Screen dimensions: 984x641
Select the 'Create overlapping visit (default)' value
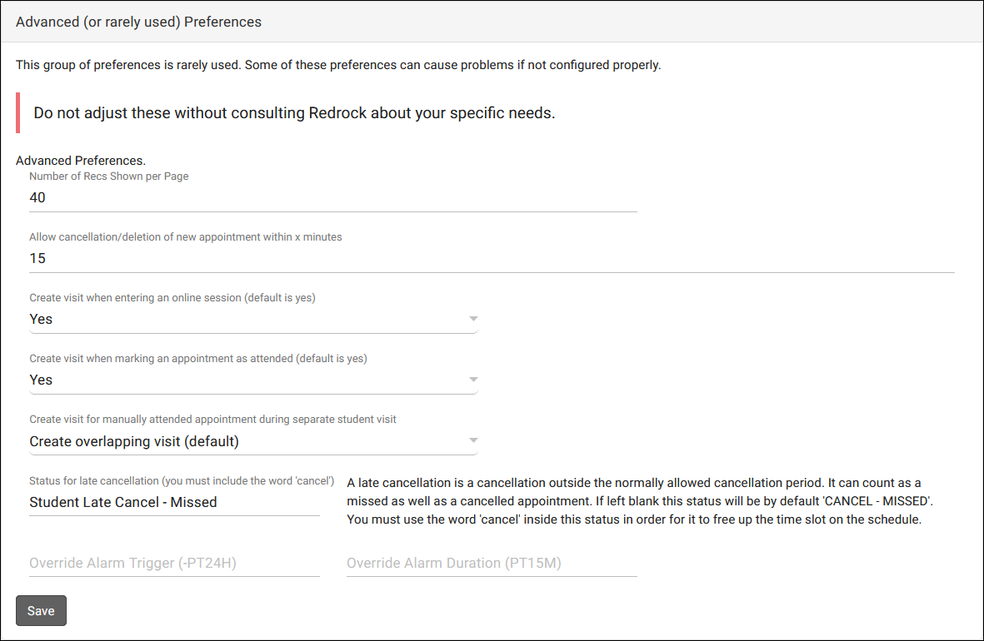tap(134, 441)
